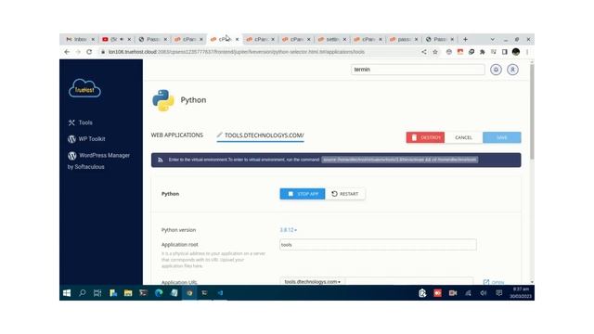The width and height of the screenshot is (594, 334).
Task: Click the Application root input field
Action: coord(378,245)
